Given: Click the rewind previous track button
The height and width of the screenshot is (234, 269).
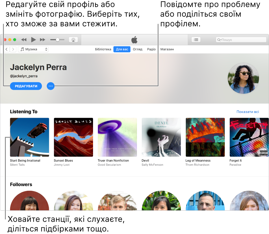Looking at the screenshot, I should 24,40.
